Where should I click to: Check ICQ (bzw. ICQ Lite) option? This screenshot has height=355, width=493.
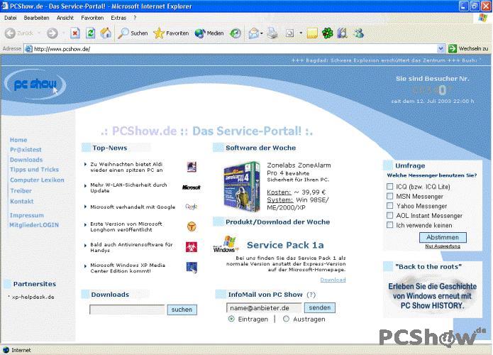point(390,186)
